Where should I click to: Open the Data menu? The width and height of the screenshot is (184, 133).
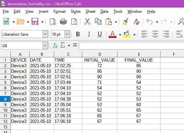coord(104,11)
